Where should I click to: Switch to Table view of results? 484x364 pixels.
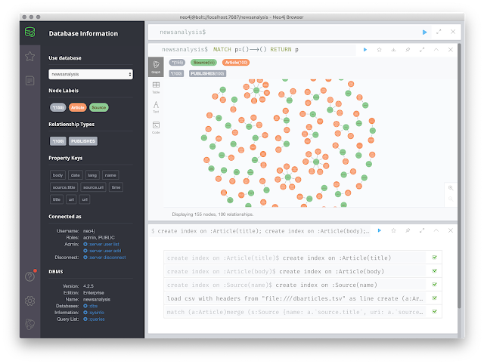click(x=156, y=88)
